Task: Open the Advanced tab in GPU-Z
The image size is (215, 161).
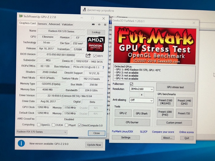Action: [x=54, y=24]
